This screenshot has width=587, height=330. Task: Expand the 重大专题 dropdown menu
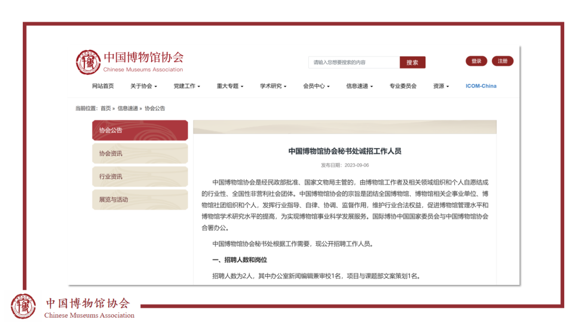coord(230,86)
